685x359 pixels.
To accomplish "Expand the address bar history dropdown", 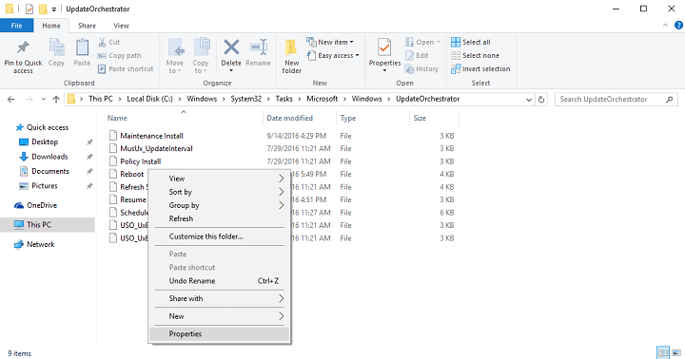I will point(529,100).
